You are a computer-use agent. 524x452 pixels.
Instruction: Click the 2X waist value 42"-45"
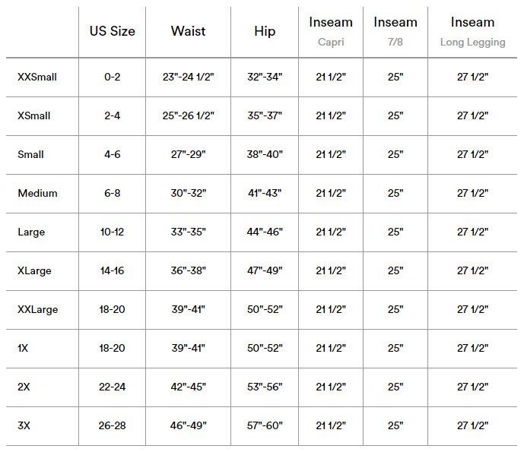188,387
